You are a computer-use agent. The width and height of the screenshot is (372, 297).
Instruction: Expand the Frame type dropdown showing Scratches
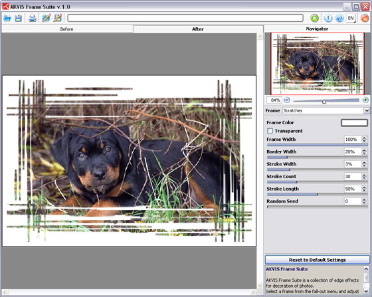[x=367, y=110]
